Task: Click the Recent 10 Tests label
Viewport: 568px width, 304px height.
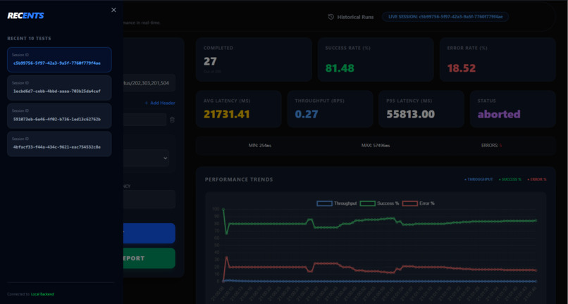Action: (x=29, y=39)
